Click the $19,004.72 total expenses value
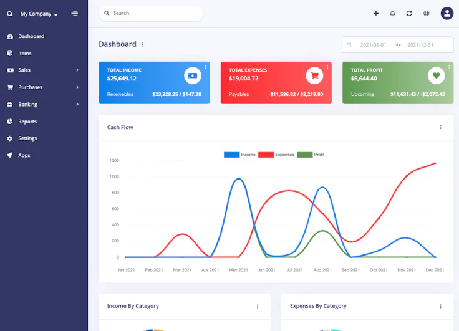This screenshot has height=331, width=459. pyautogui.click(x=244, y=79)
